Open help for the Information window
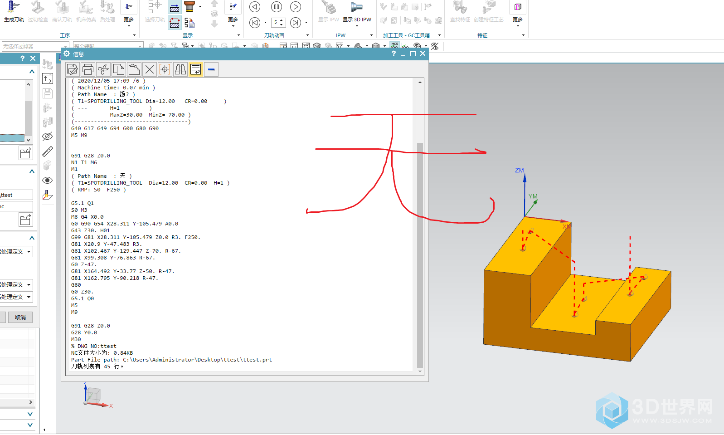Screen dimensions: 724x435 coord(394,54)
